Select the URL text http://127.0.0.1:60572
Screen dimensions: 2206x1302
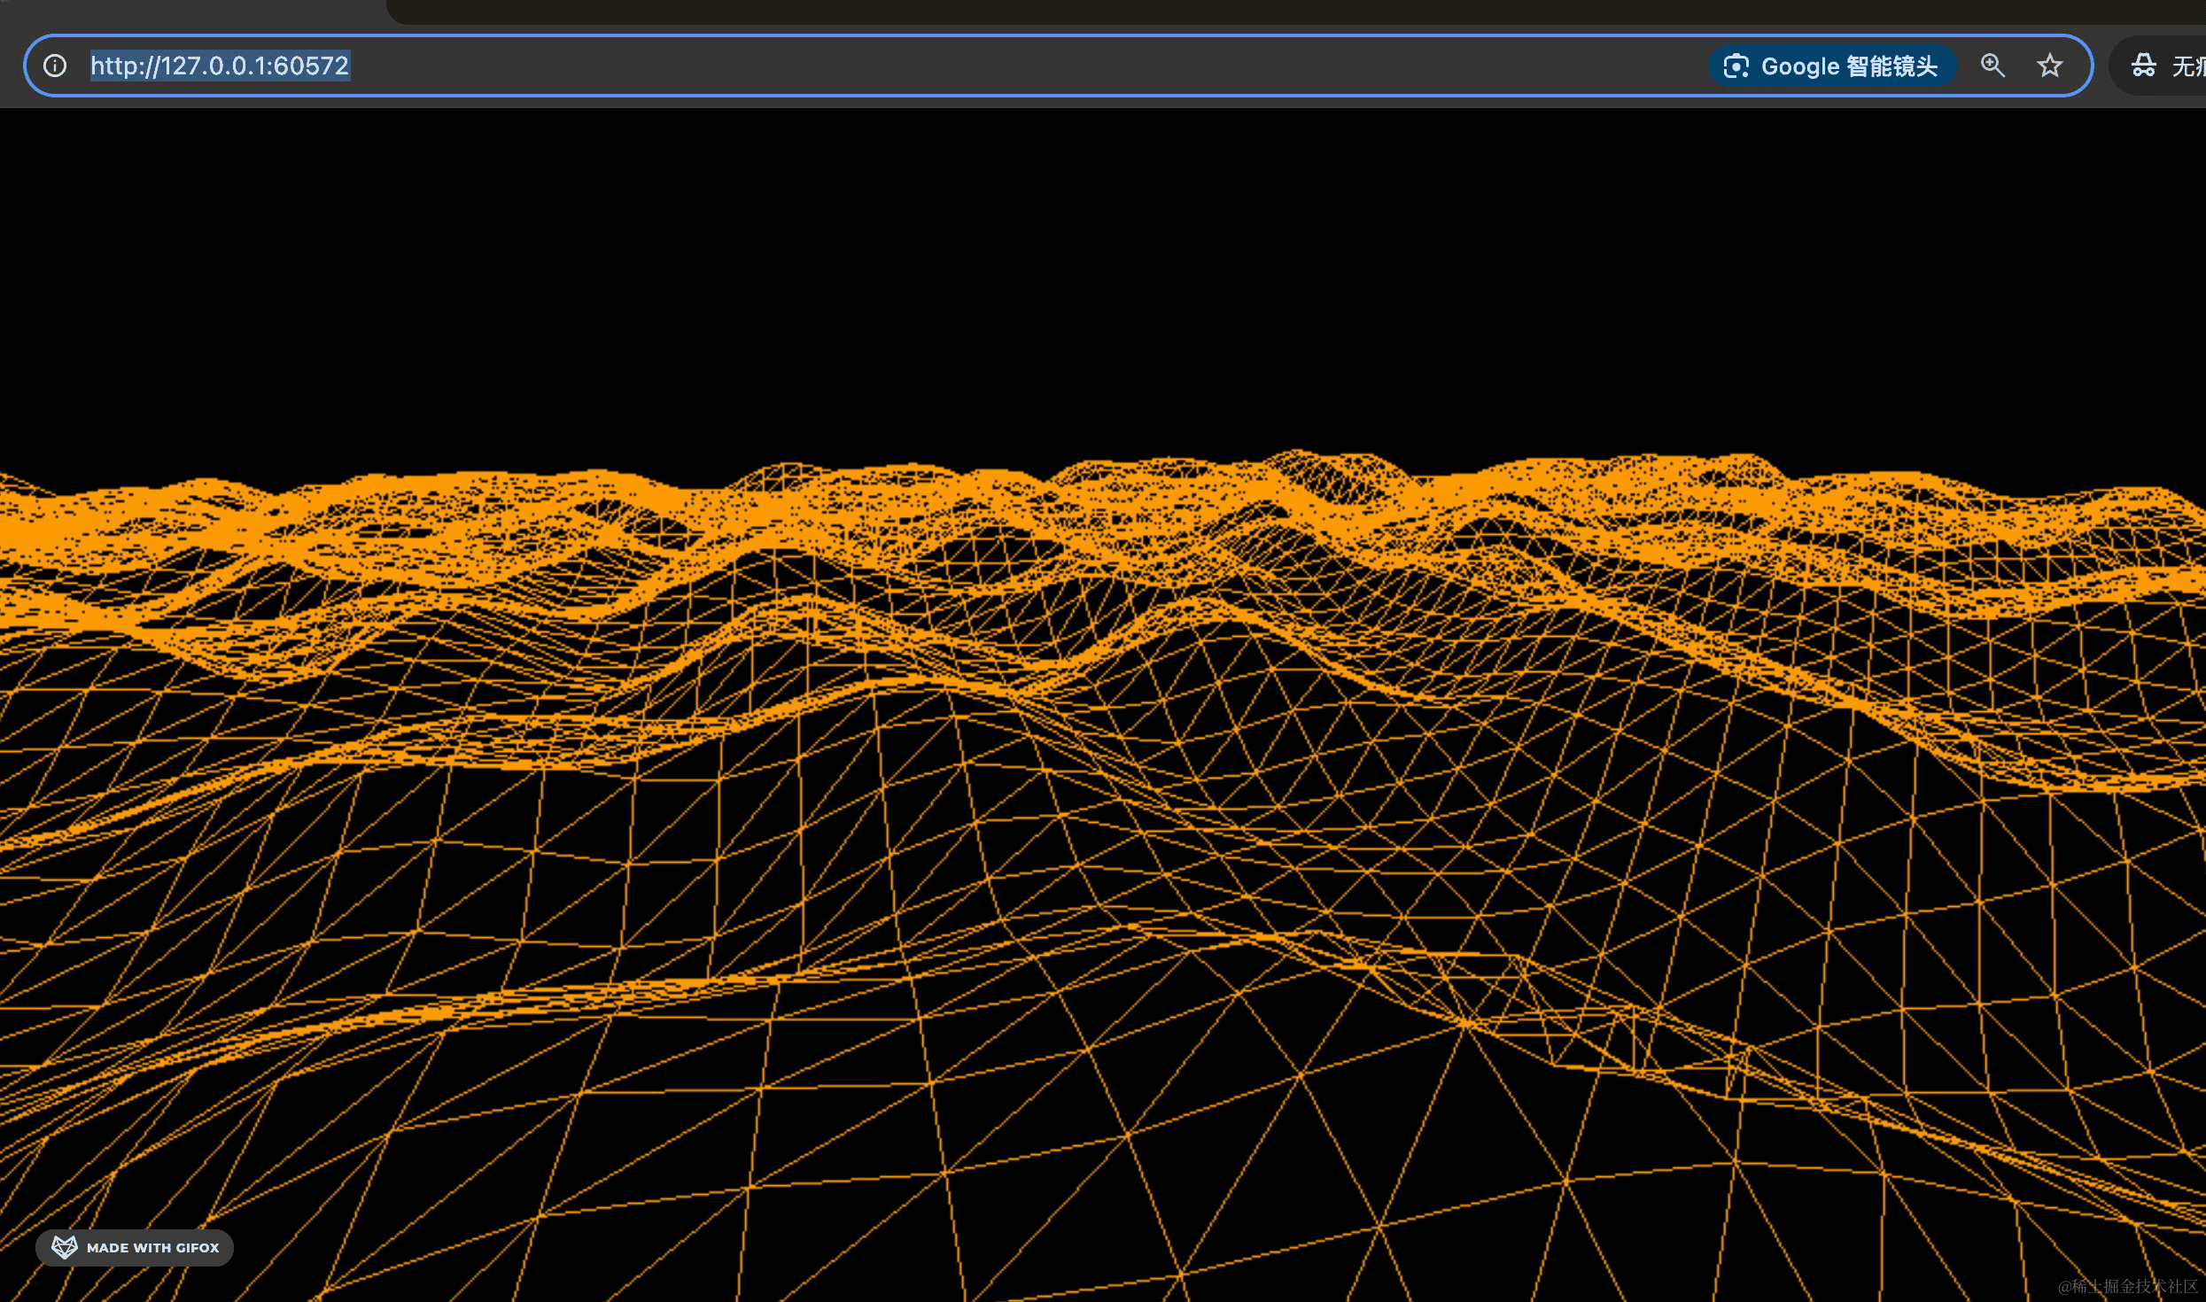click(x=220, y=66)
